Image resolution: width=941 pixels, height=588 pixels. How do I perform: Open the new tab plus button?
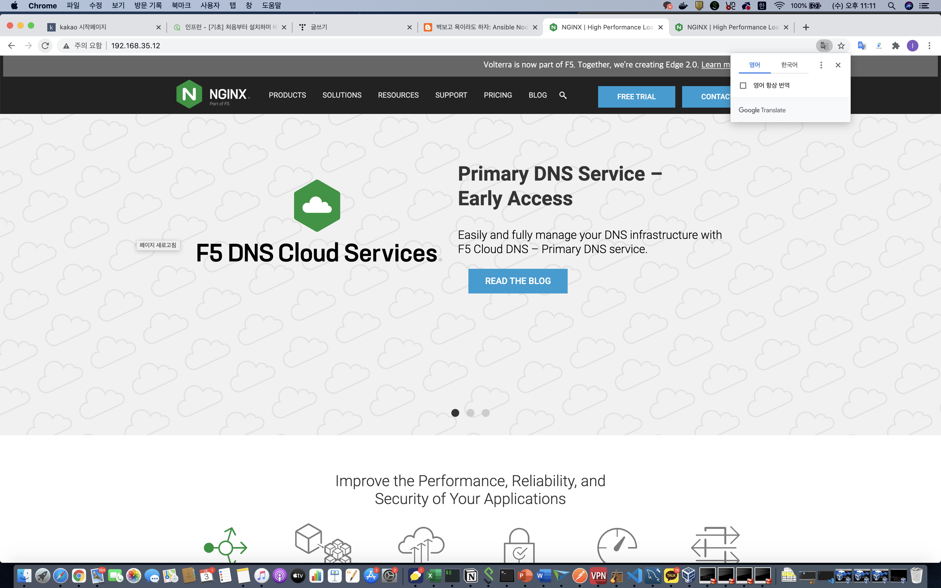coord(806,27)
